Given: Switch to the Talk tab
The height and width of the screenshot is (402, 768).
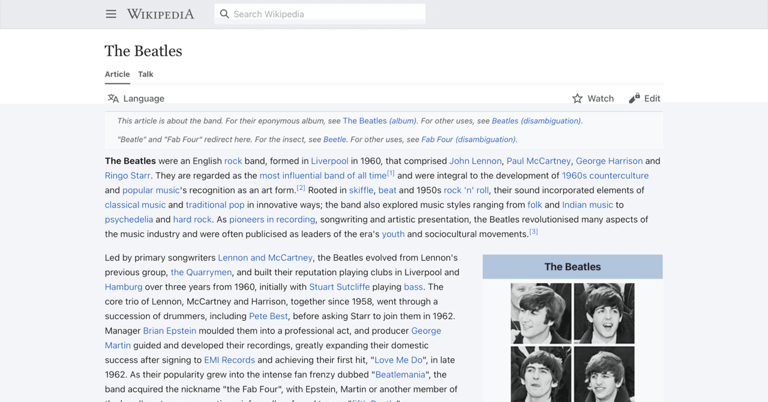Looking at the screenshot, I should (146, 74).
